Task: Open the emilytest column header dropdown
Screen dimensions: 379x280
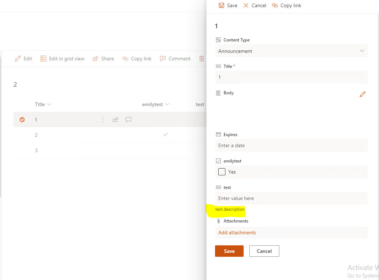Action: click(x=155, y=104)
